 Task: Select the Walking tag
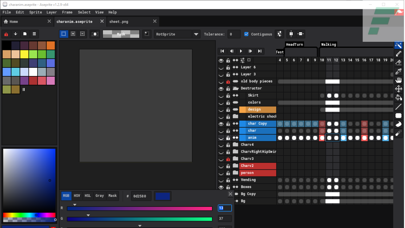tap(328, 45)
